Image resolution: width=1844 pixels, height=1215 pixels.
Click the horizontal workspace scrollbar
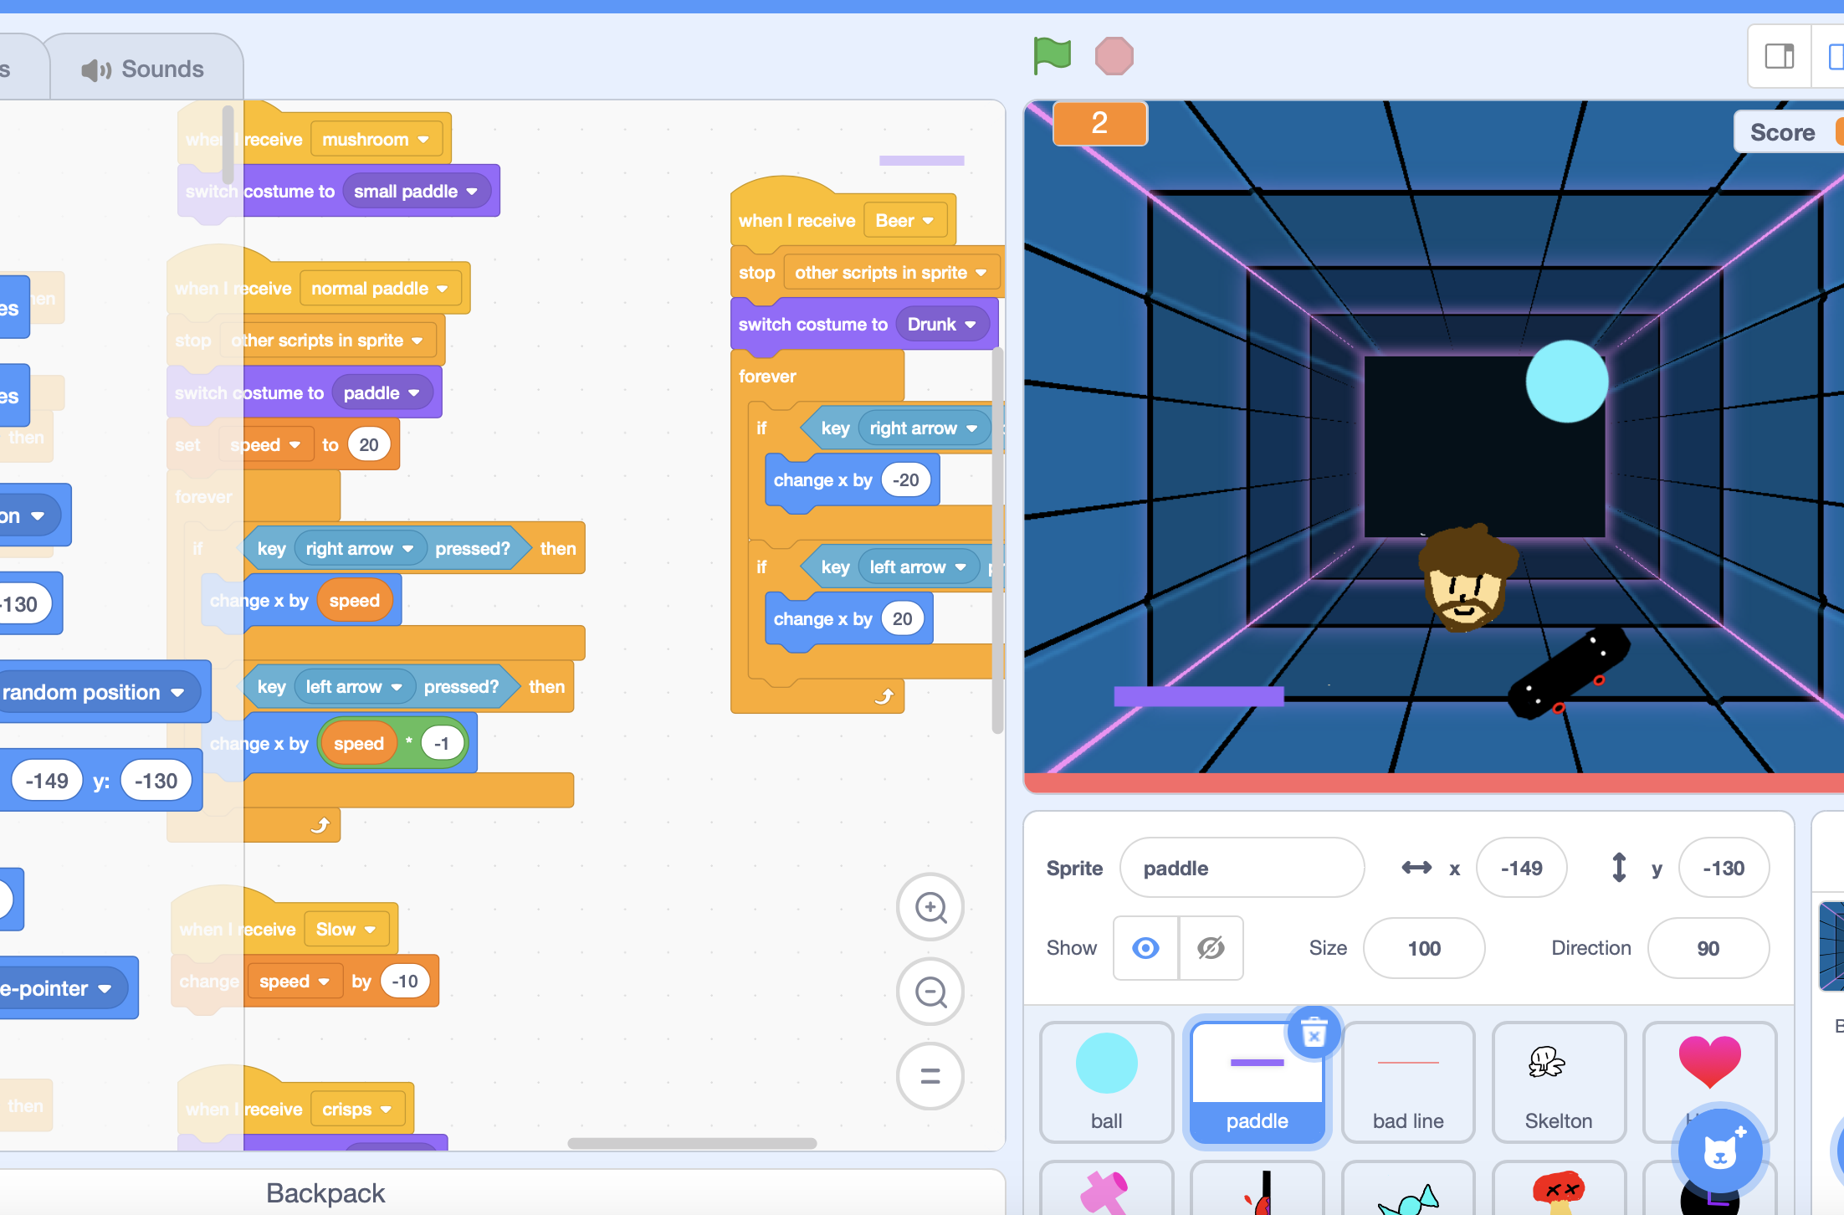[x=692, y=1143]
